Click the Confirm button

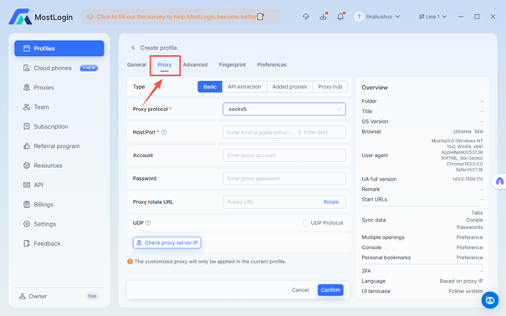pyautogui.click(x=330, y=290)
